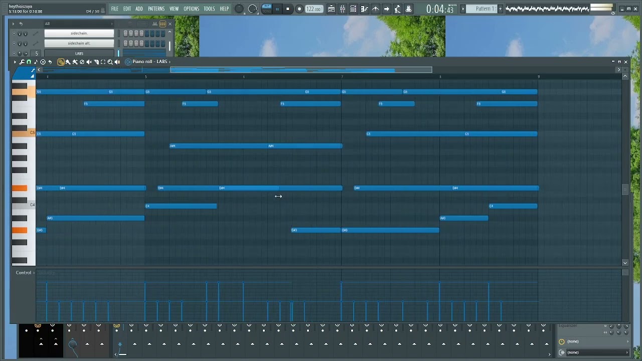642x361 pixels.
Task: Click the play/pause transport button
Action: [277, 9]
